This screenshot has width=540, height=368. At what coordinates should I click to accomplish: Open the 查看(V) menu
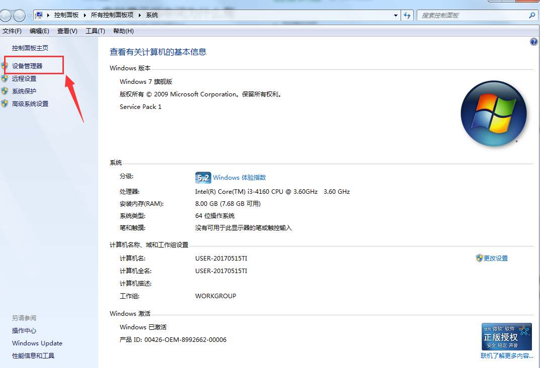point(67,31)
